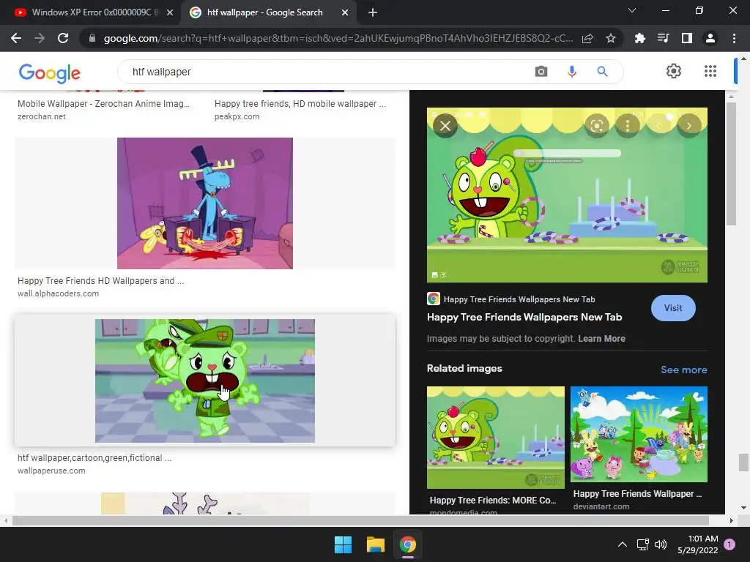Open the large Nutty preview image
The width and height of the screenshot is (750, 562).
(567, 195)
